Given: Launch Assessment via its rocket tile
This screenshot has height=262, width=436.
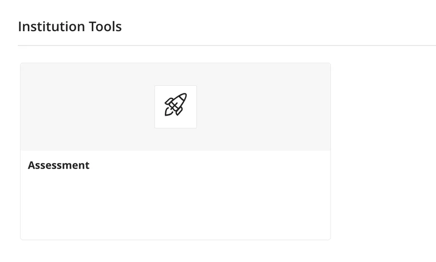Looking at the screenshot, I should (x=175, y=106).
